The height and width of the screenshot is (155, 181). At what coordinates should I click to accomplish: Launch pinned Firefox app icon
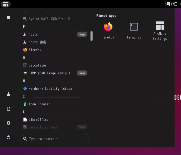(108, 27)
